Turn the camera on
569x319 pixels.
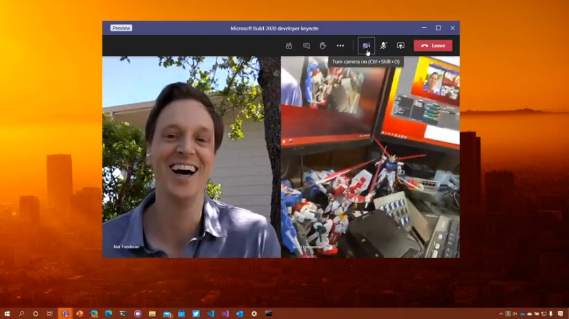click(366, 46)
